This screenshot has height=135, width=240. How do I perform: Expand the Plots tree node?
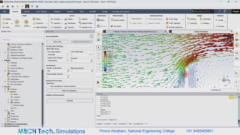[5, 111]
